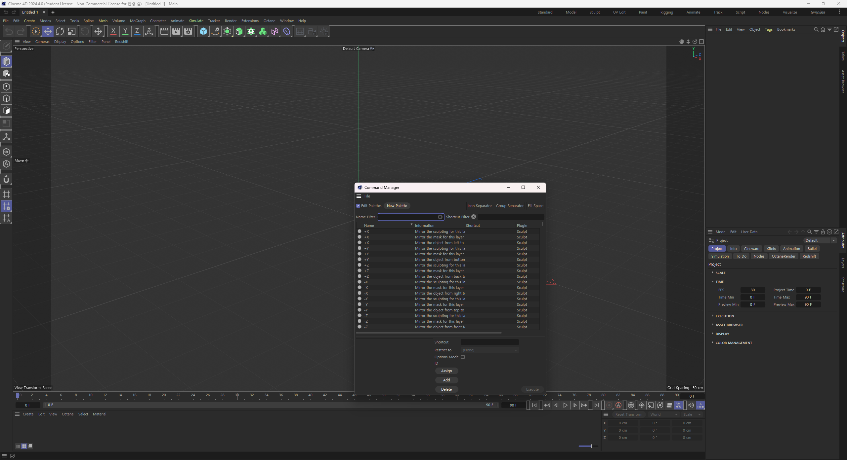Select the Scale tool icon
Screen dimensions: 847x460
(71, 31)
